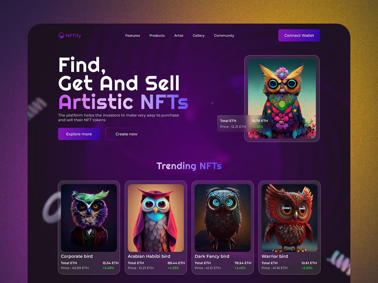
Task: Click the NFTify logo icon
Action: [61, 35]
